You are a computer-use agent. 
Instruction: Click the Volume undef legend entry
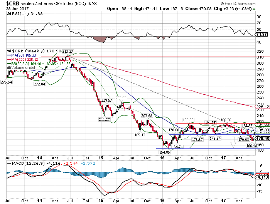coord(21,67)
